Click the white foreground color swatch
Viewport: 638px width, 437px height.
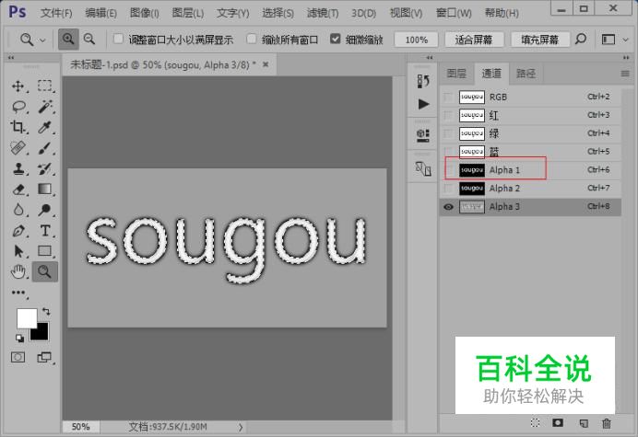tap(27, 317)
